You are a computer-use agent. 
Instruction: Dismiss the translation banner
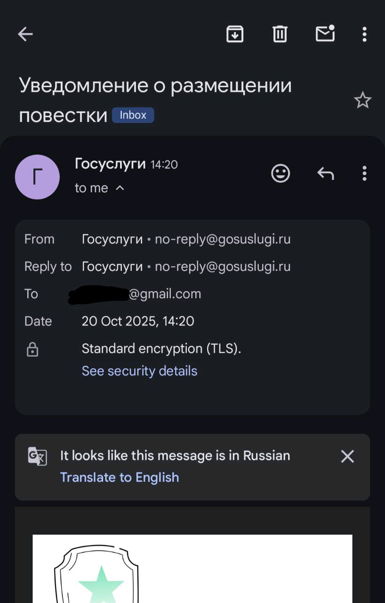347,456
